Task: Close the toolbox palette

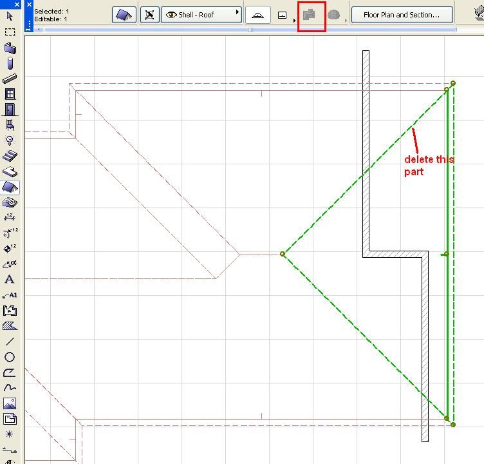Action: [x=17, y=5]
